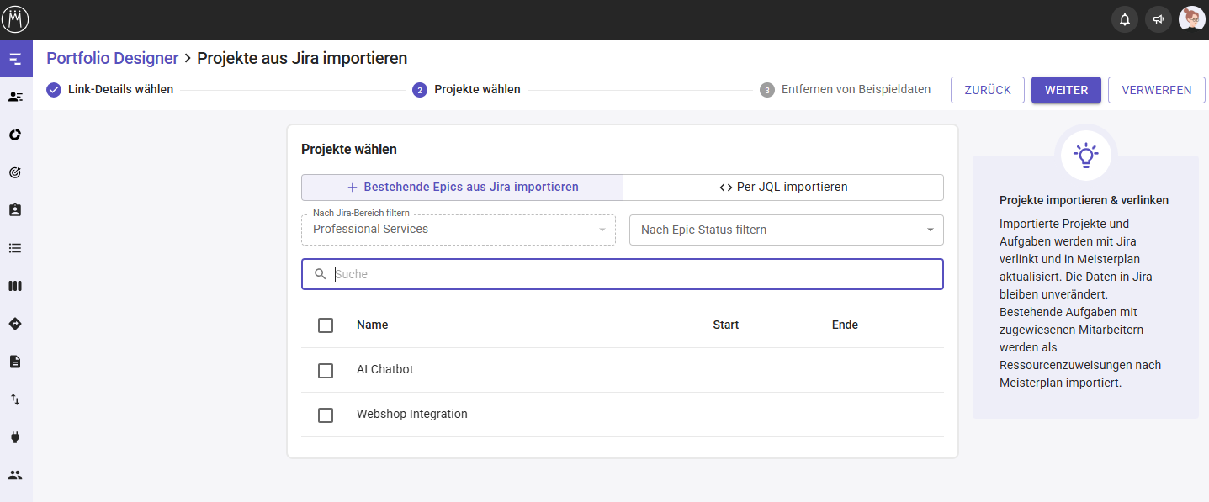
Task: Open the document reports sidebar icon
Action: point(15,362)
